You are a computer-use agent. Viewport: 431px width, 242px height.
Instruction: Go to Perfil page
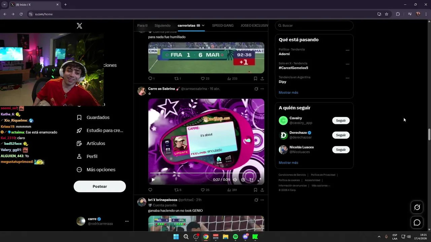coord(87,156)
